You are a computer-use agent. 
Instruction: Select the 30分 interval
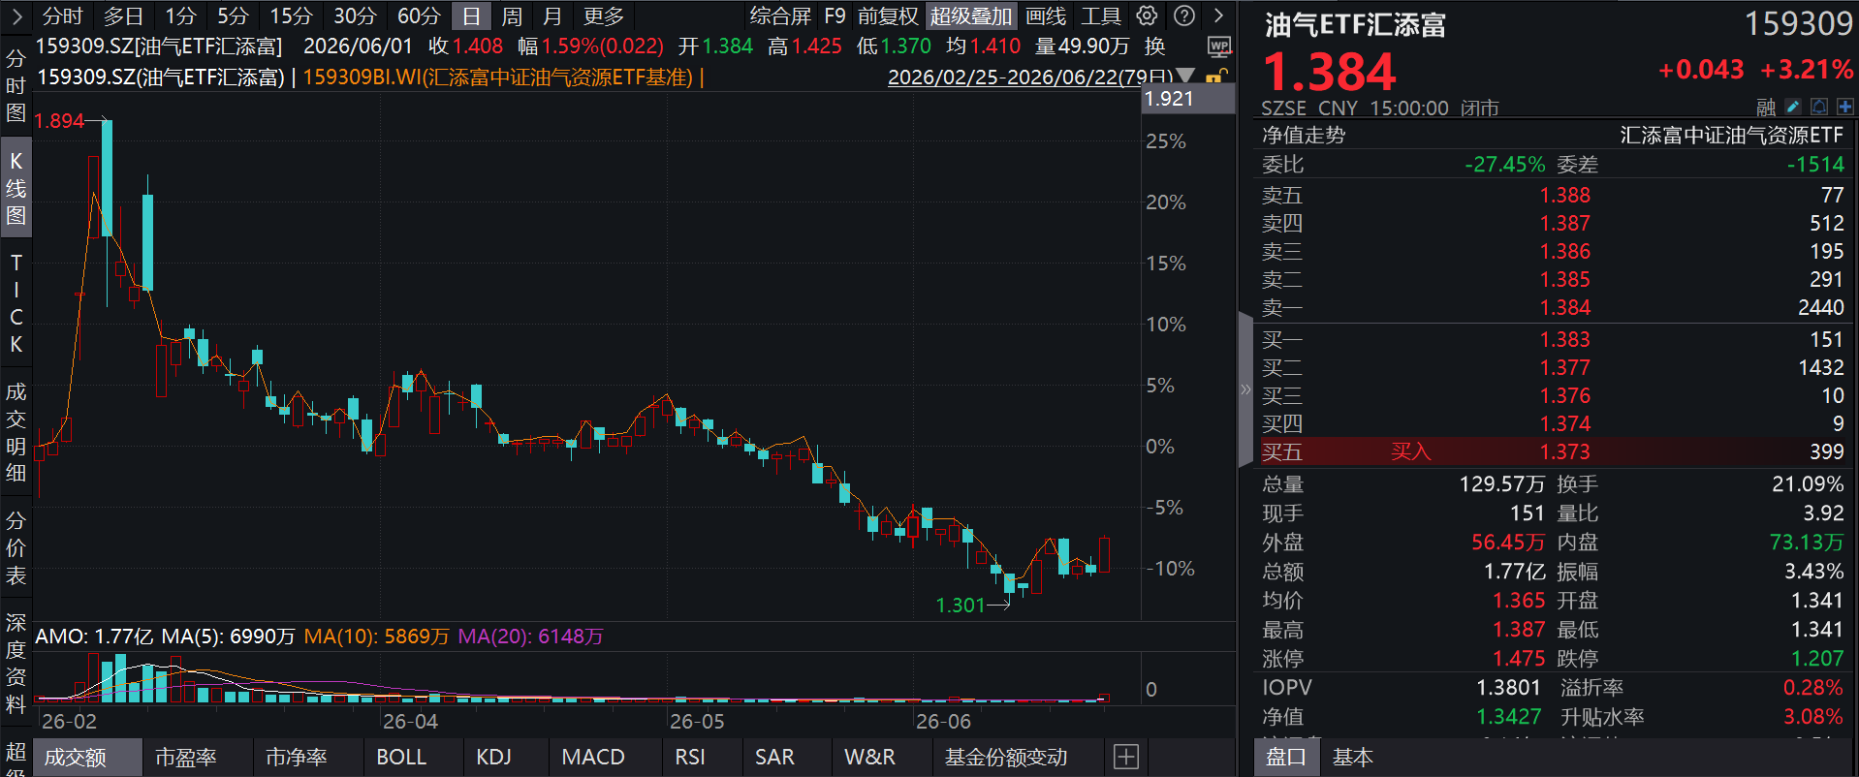coord(355,16)
